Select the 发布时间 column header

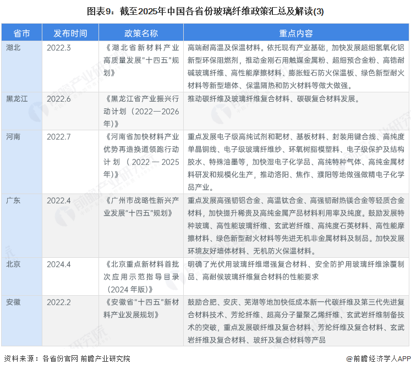pos(70,33)
